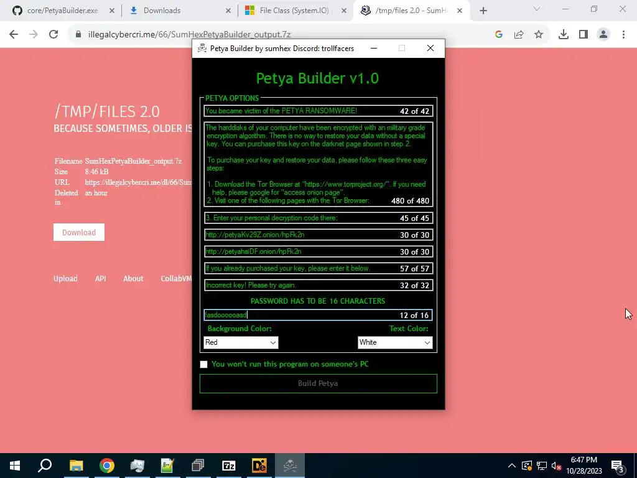Viewport: 637px width, 478px height.
Task: Open the green notepad taskbar icon
Action: 167,466
